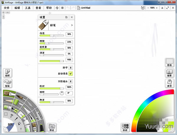Image resolution: width=177 pixels, height=135 pixels.
Task: Select the black gloop pen tool
Action: click(x=42, y=126)
